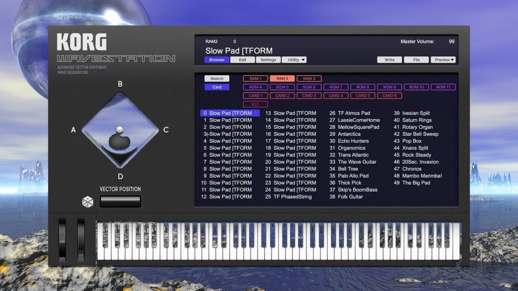Select the CARD 2 bank
Image resolution: width=518 pixels, height=291 pixels.
pos(282,96)
